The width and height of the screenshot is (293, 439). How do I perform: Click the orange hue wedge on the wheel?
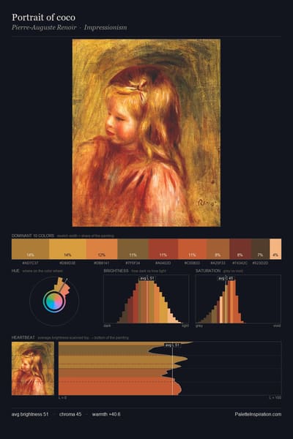click(64, 290)
